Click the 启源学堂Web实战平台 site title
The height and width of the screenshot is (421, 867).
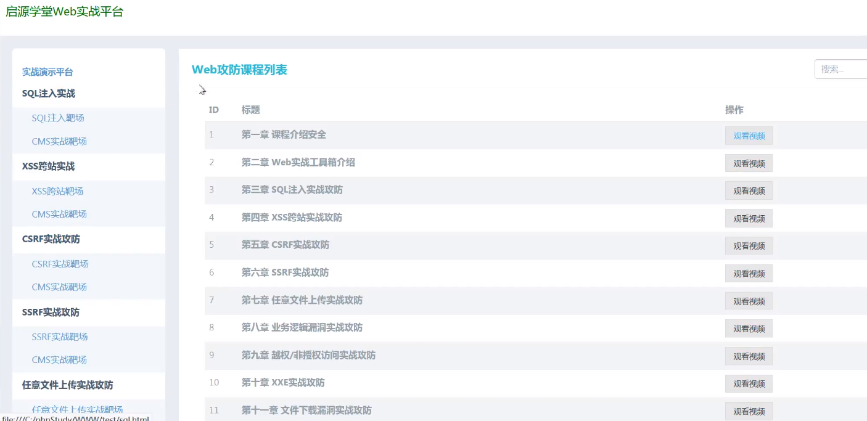pyautogui.click(x=64, y=12)
